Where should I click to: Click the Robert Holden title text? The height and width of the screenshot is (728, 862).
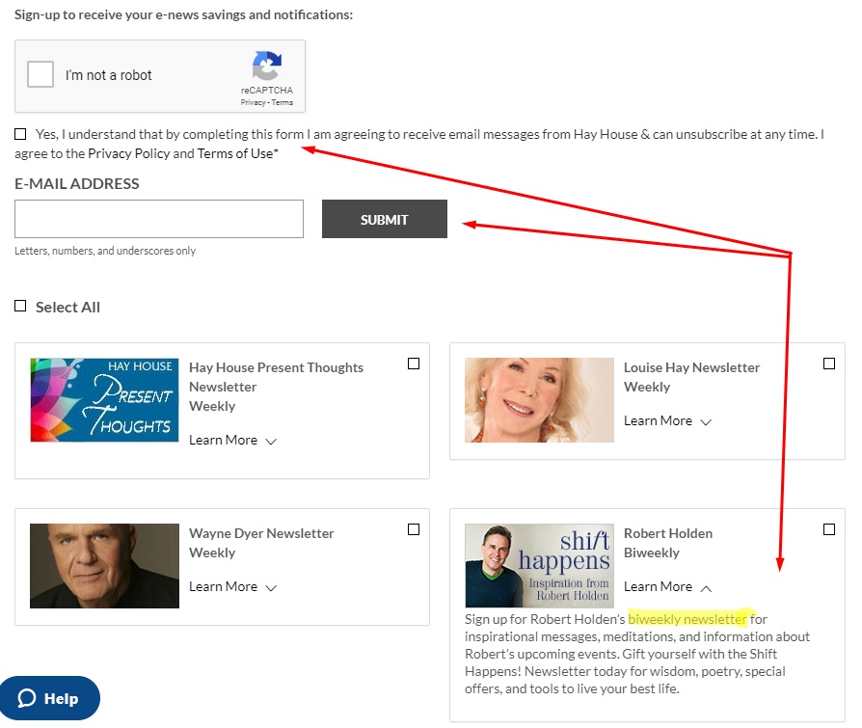click(x=668, y=533)
